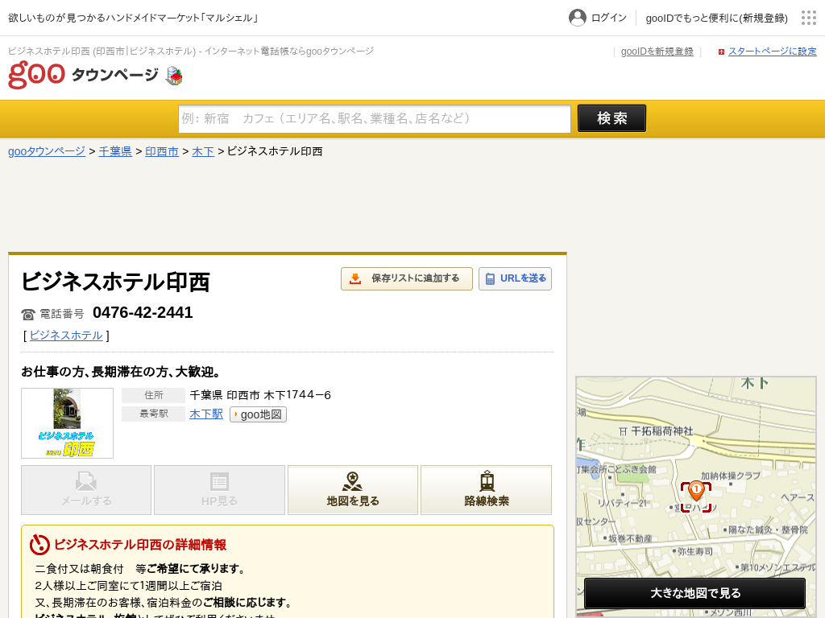Viewport: 825px width, 618px height.
Task: Click the goo red logo
Action: coord(36,74)
